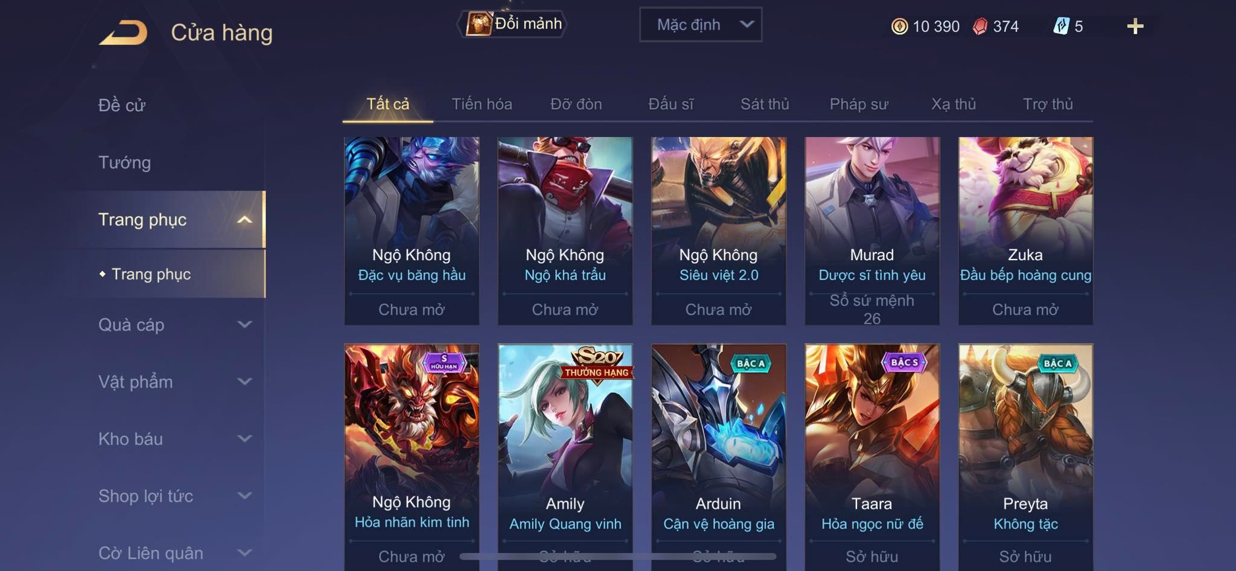Select the Tiến hóa tab
The image size is (1236, 571).
point(482,104)
